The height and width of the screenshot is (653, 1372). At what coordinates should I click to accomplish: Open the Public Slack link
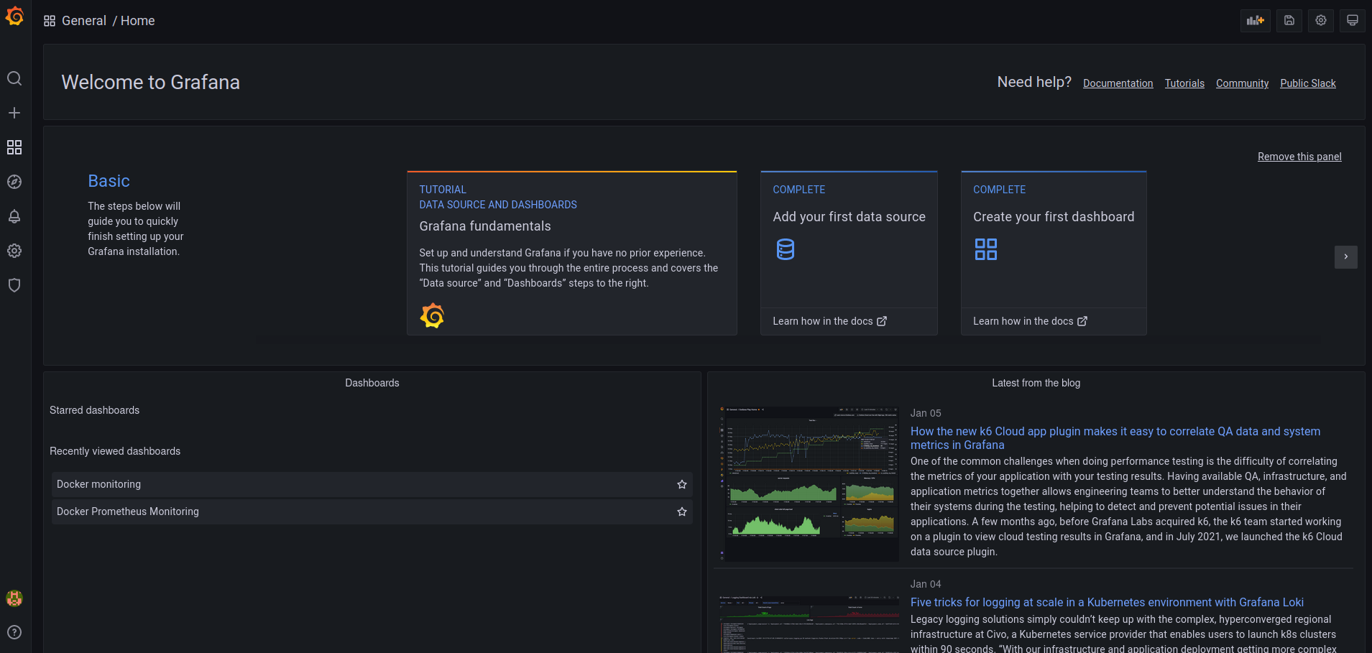pyautogui.click(x=1308, y=83)
